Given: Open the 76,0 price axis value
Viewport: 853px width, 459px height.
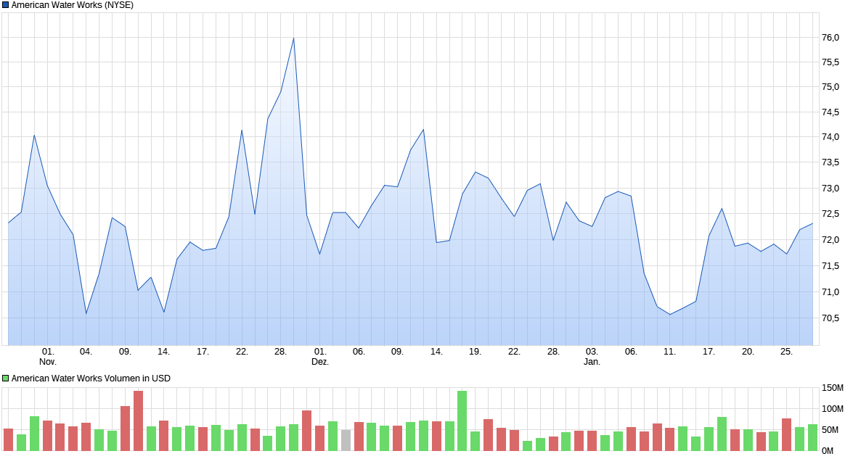Looking at the screenshot, I should pos(830,36).
